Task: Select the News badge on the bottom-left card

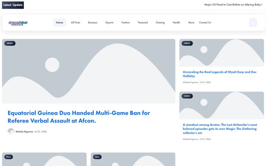Action: tap(8, 157)
